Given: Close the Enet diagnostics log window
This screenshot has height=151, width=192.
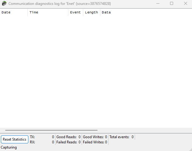Looking at the screenshot, I should (185, 4).
